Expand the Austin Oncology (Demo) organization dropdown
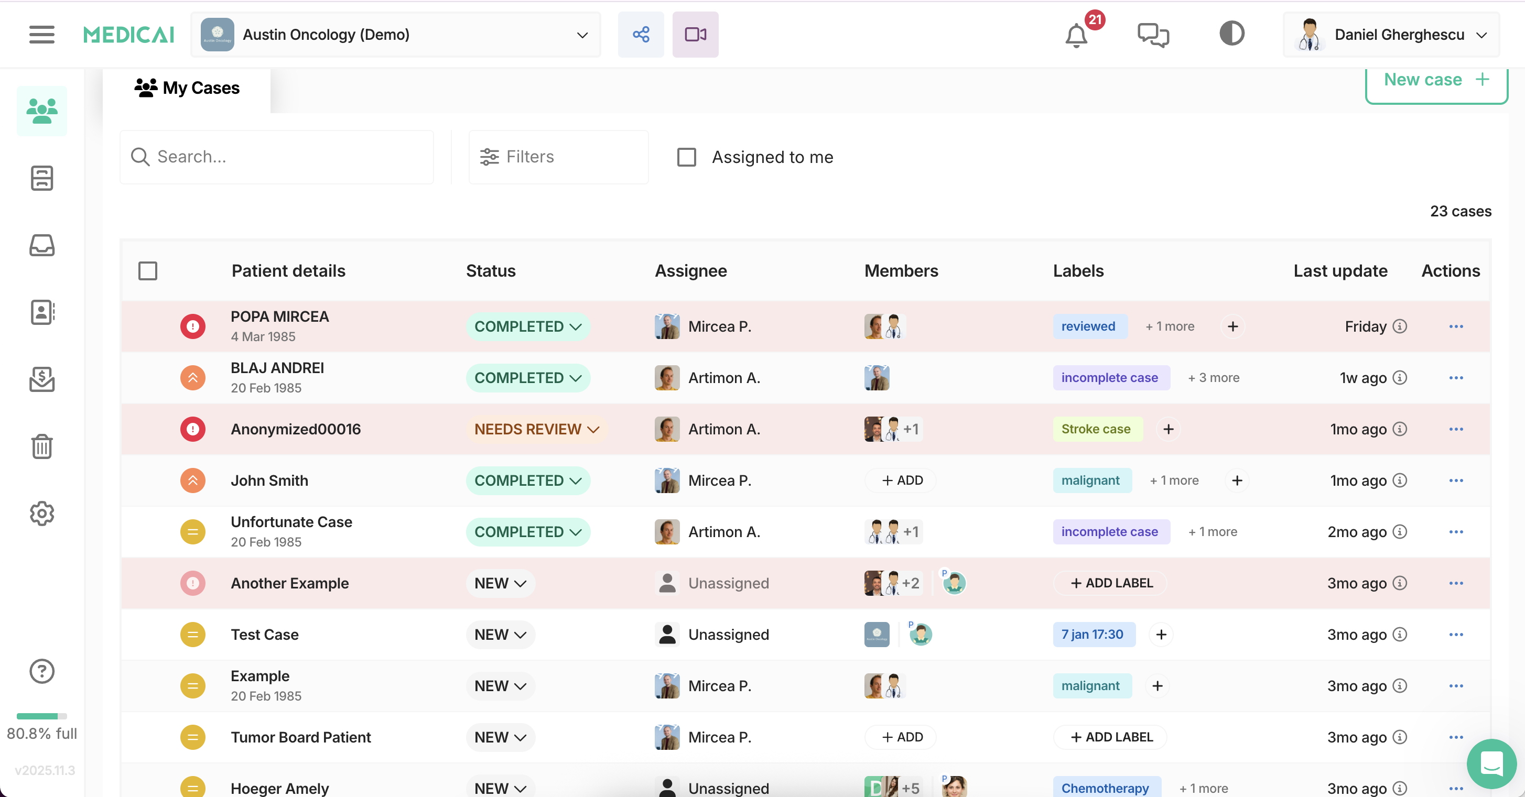 [x=395, y=34]
